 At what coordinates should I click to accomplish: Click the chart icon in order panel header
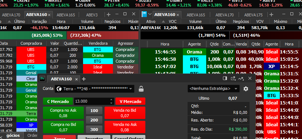(x=241, y=79)
